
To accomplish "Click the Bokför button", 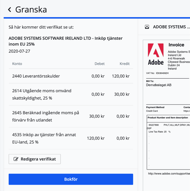I will click(71, 179).
